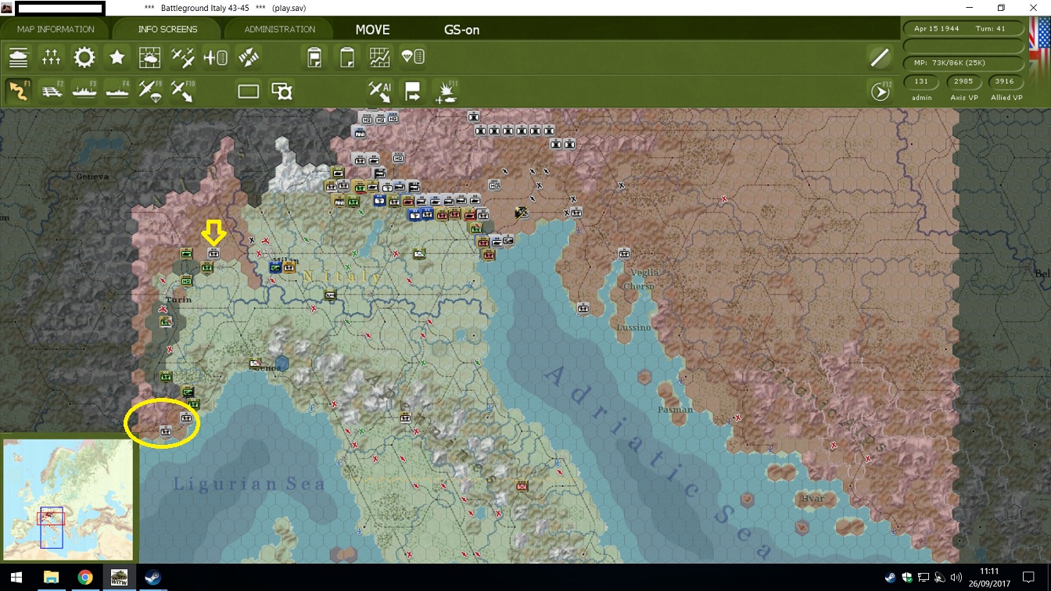The image size is (1051, 591).
Task: Click the WITW game taskbar icon
Action: click(120, 578)
